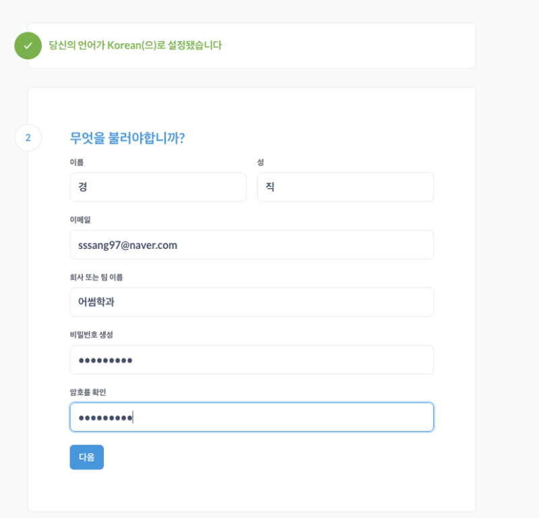The width and height of the screenshot is (539, 518).
Task: Click the email field with sssang97@naver.com
Action: (x=251, y=245)
